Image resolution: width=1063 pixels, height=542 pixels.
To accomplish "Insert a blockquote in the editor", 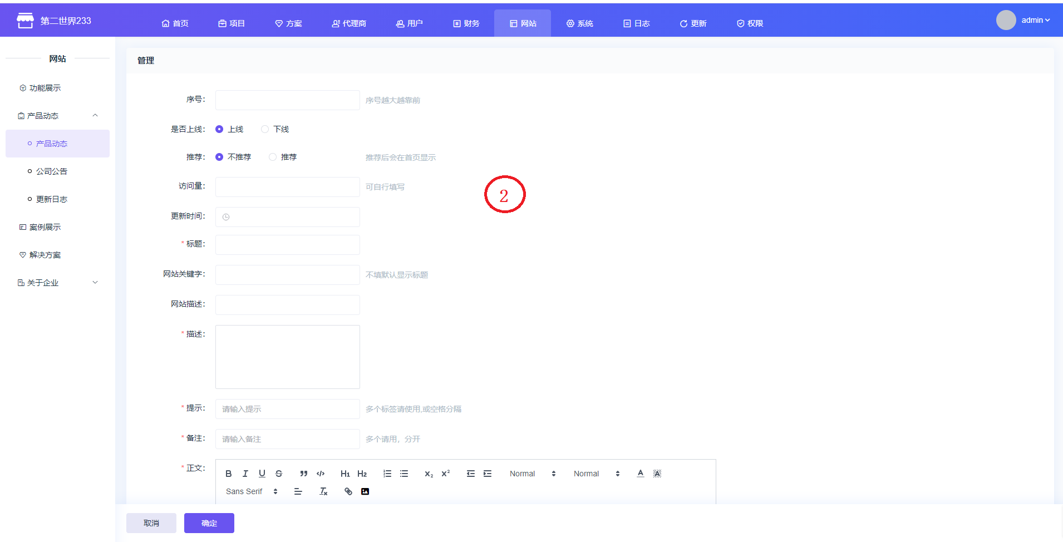I will click(304, 474).
